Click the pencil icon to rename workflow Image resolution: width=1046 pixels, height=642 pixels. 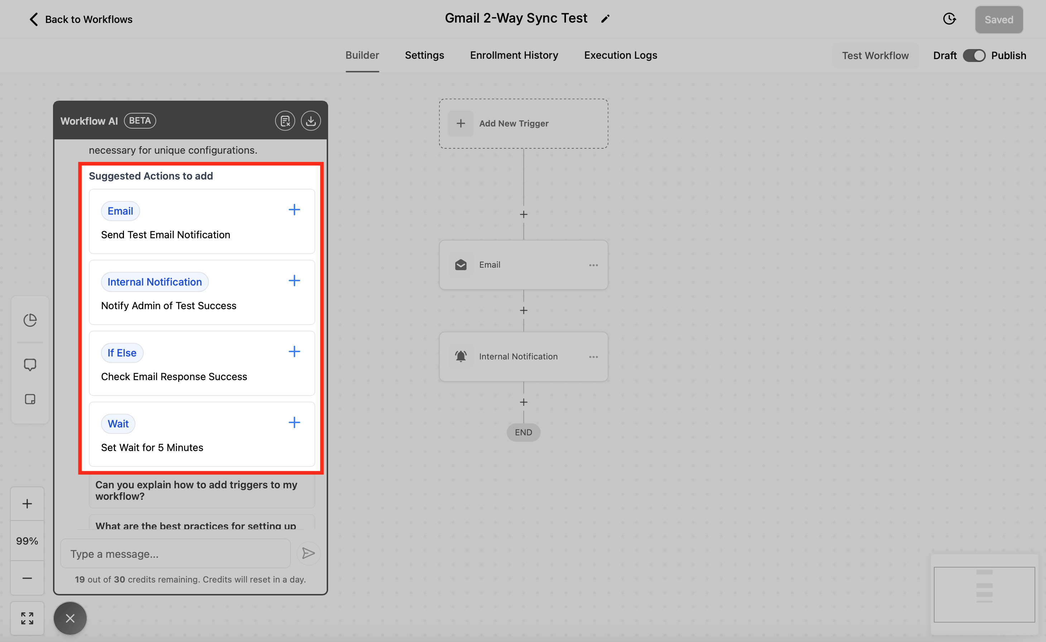tap(605, 19)
